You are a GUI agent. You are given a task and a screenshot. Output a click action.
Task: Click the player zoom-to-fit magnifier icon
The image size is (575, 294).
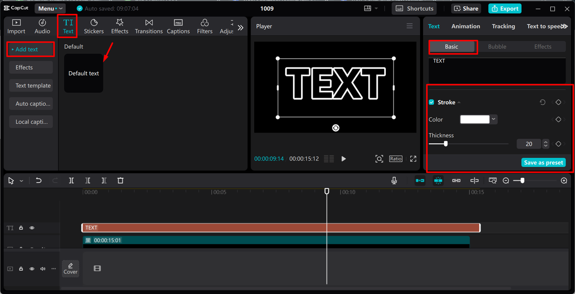pyautogui.click(x=379, y=159)
